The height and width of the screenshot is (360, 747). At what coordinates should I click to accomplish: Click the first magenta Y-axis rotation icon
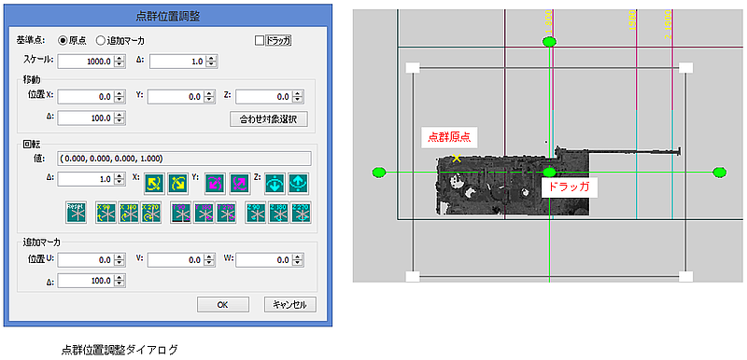click(x=216, y=183)
